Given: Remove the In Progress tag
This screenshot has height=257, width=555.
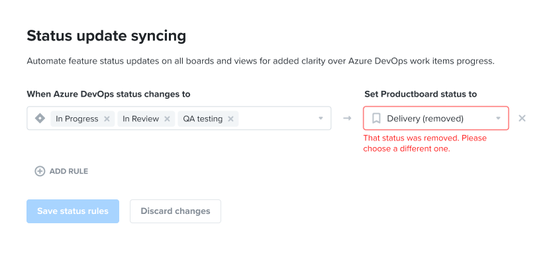Looking at the screenshot, I should pyautogui.click(x=107, y=119).
